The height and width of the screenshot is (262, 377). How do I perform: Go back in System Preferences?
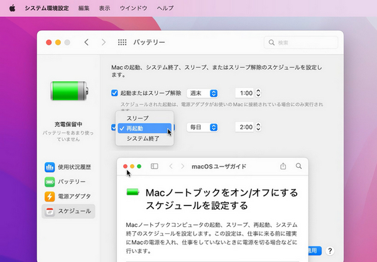click(87, 42)
